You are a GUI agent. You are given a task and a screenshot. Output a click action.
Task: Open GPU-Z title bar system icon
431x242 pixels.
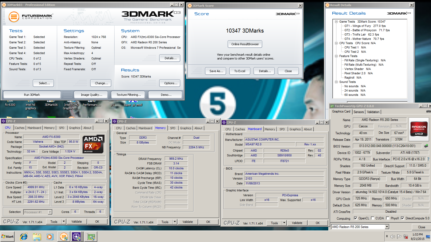pos(332,106)
